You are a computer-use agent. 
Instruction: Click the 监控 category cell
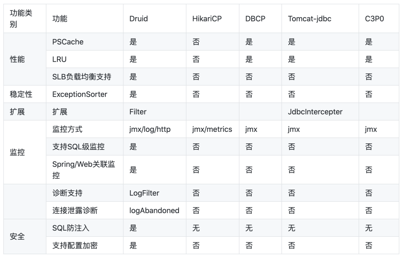click(17, 152)
